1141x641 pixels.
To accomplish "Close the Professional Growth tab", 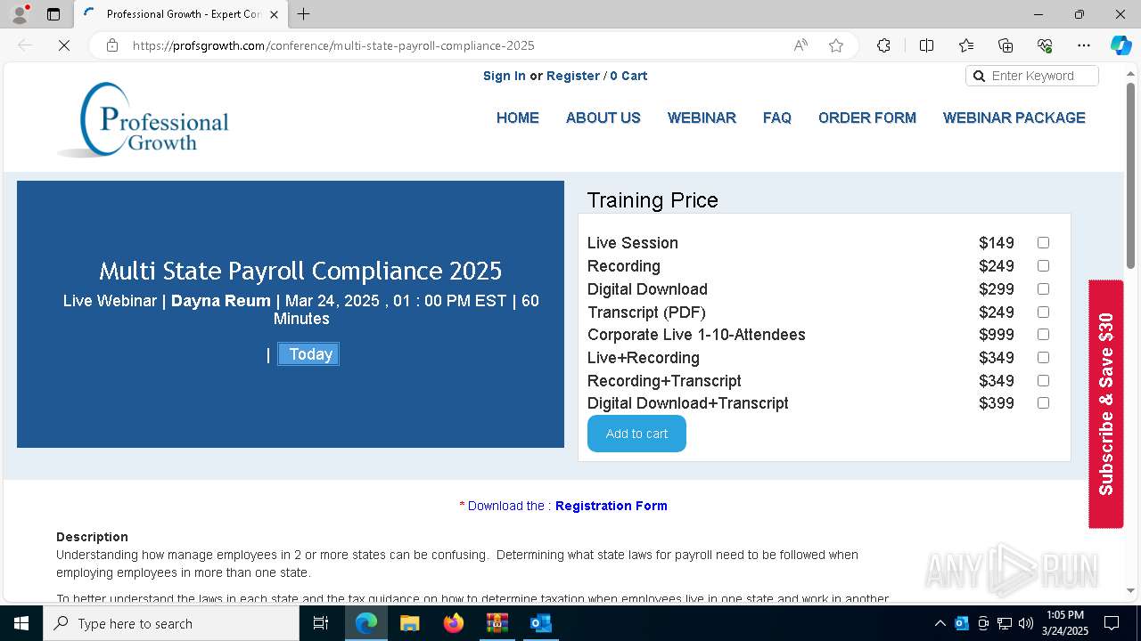I will pos(274,14).
